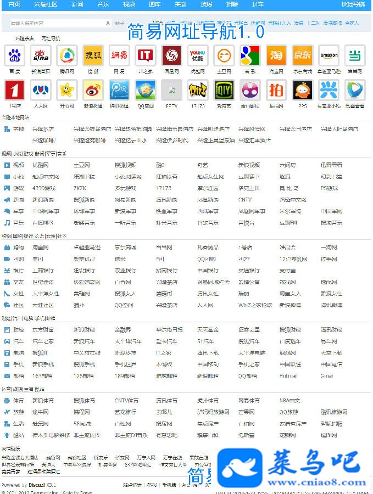The width and height of the screenshot is (373, 494).
Task: Expand 快捷导航 at top right
Action: pyautogui.click(x=353, y=4)
